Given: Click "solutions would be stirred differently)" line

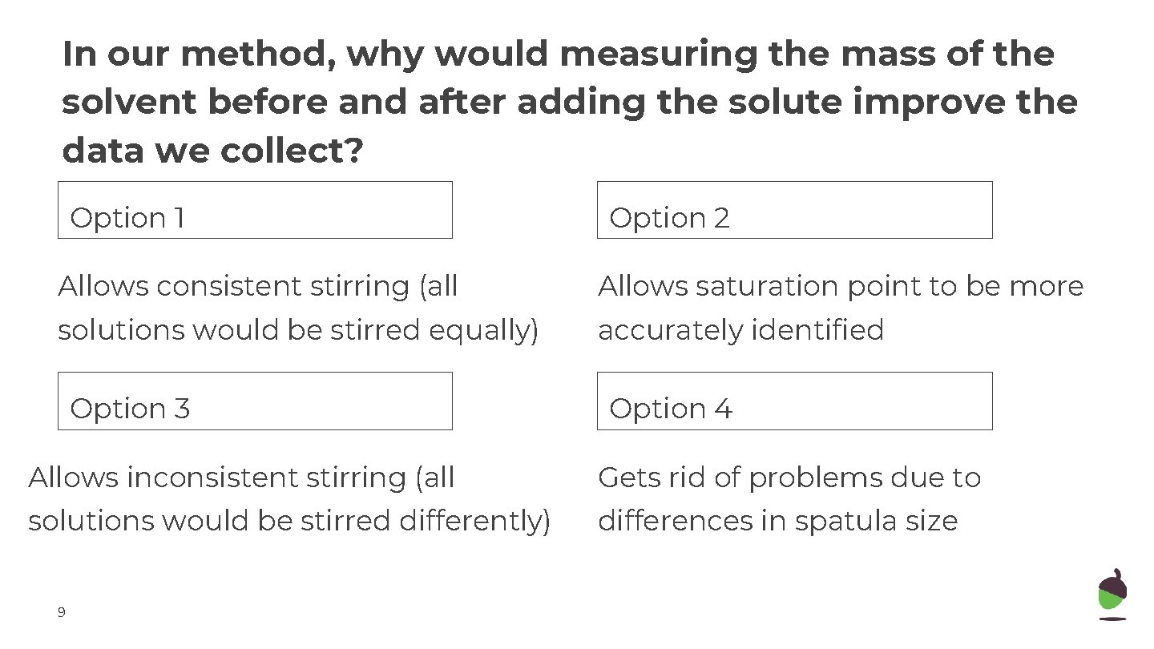Looking at the screenshot, I should click(x=289, y=521).
